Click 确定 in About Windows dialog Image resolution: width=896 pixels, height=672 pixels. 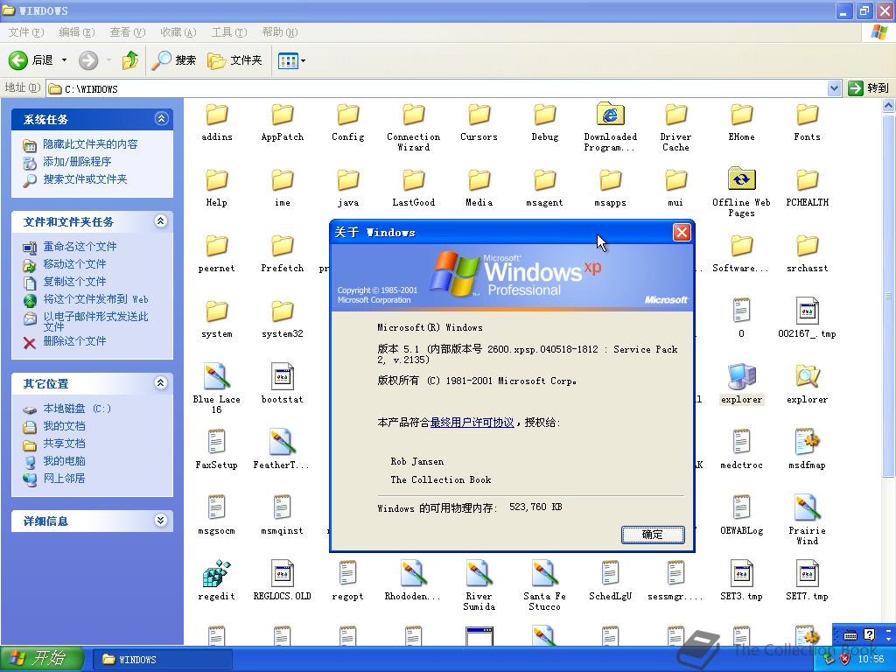(x=653, y=535)
